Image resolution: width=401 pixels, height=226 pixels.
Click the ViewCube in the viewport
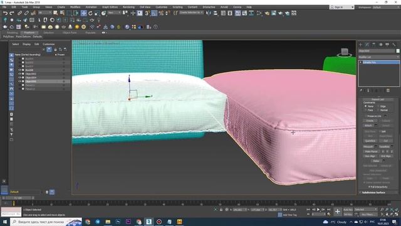345,52
